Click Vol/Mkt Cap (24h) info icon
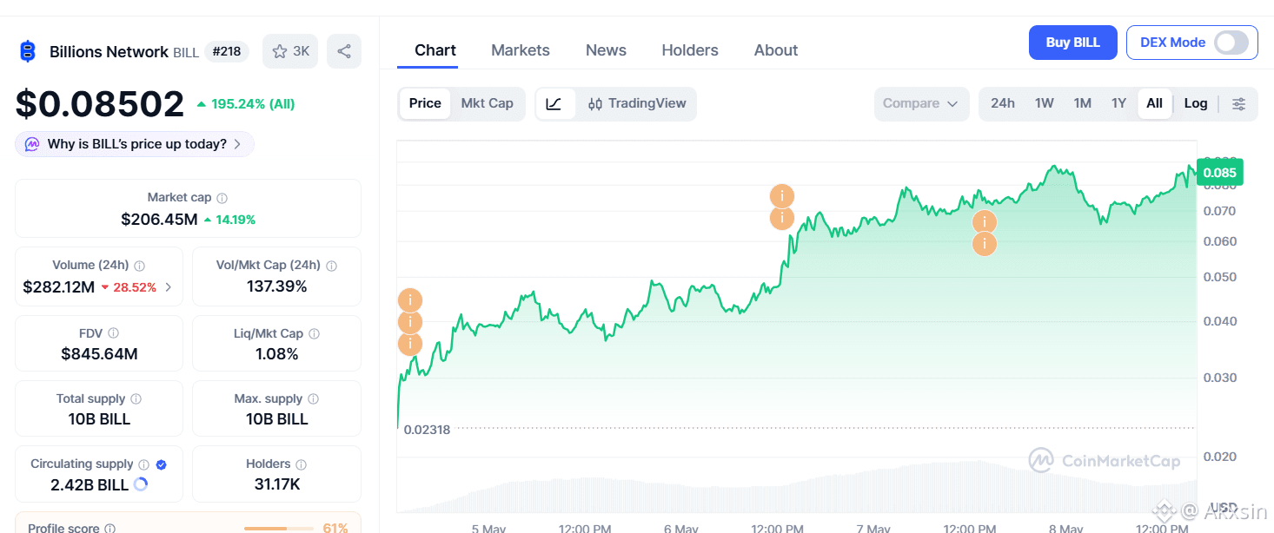The height and width of the screenshot is (533, 1274). 331,266
